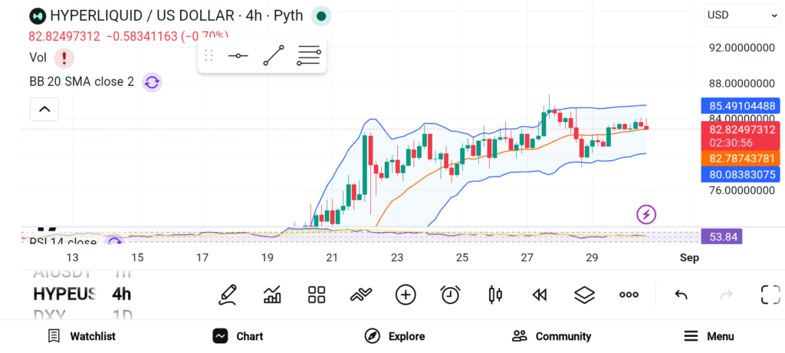The height and width of the screenshot is (353, 785).
Task: Click the orange 82.78743781 basis label
Action: coord(742,159)
